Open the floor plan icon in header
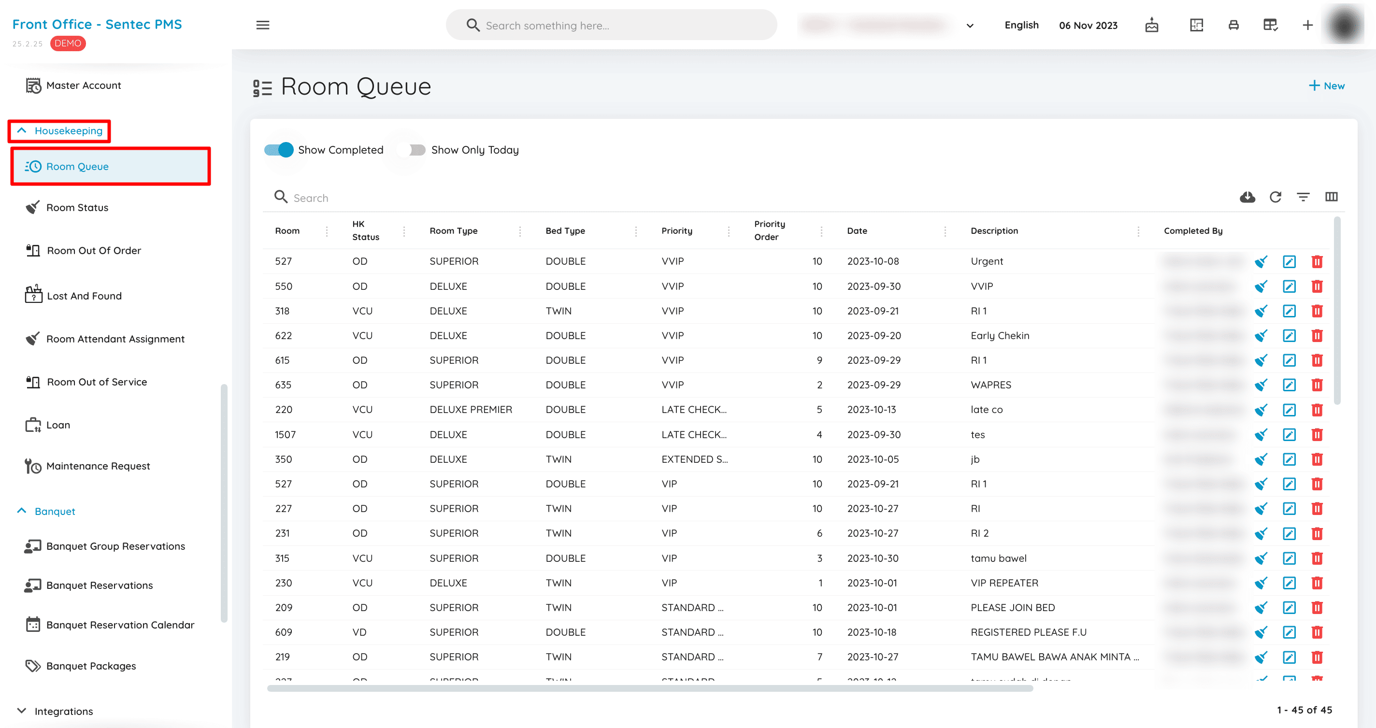Viewport: 1376px width, 728px height. click(x=1197, y=25)
